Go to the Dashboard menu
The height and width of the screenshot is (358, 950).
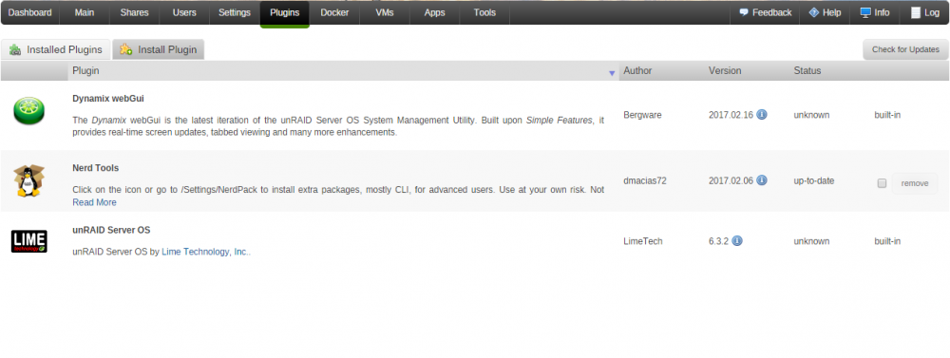[x=29, y=12]
